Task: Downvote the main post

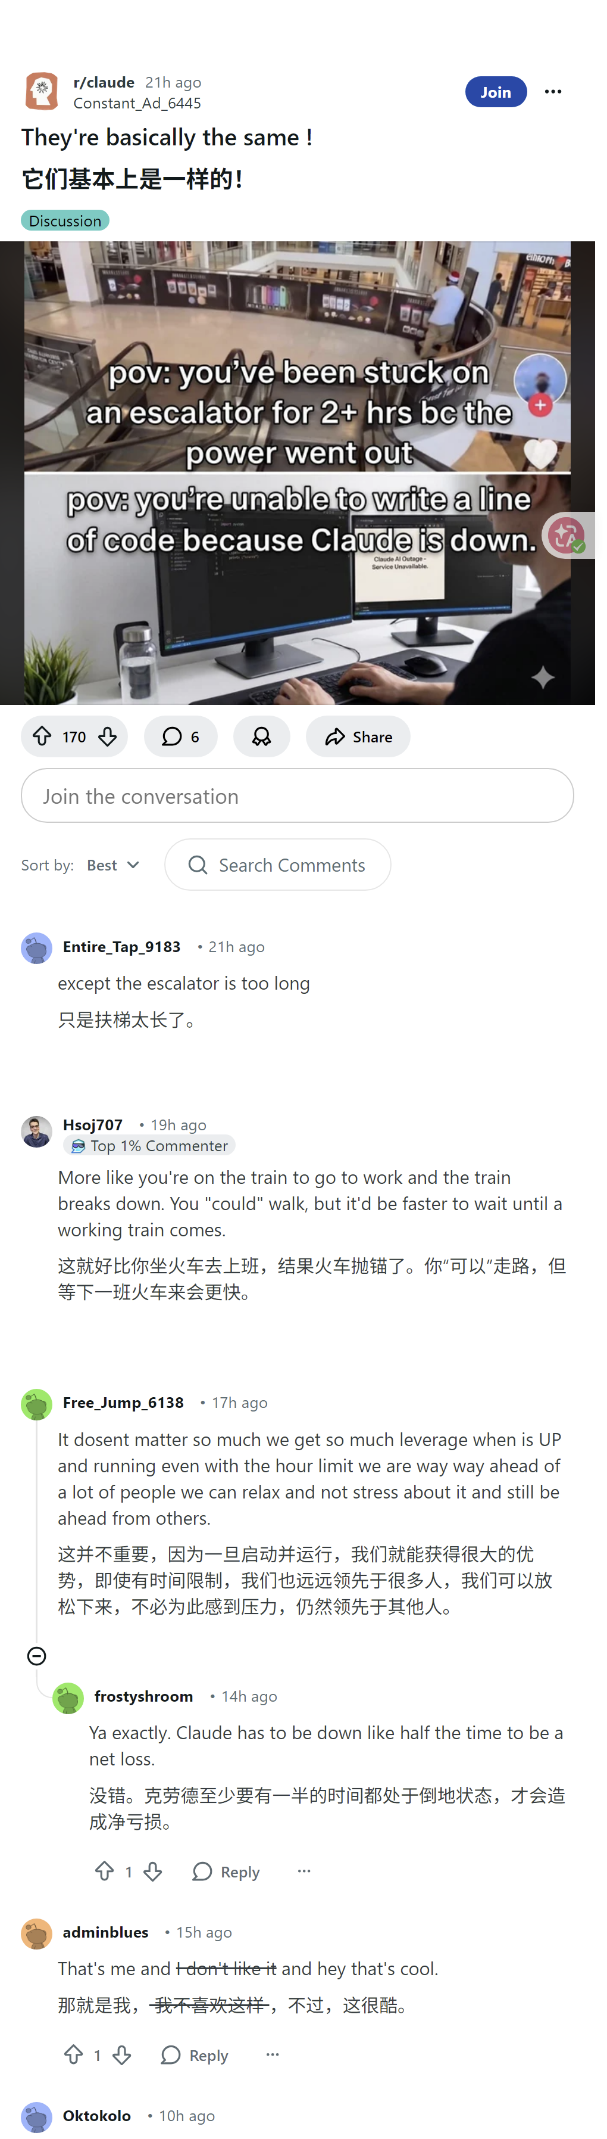Action: 108,736
